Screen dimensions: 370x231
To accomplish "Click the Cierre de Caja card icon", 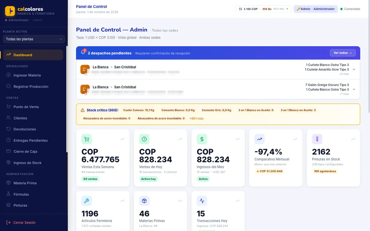I will point(8,151).
